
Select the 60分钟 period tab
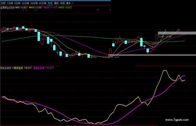[x=43, y=3]
